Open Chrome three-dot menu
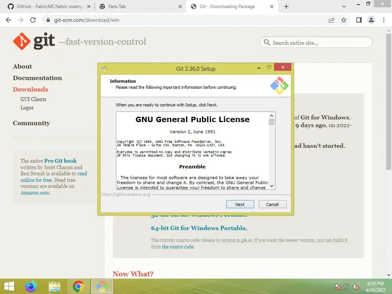 [x=384, y=20]
